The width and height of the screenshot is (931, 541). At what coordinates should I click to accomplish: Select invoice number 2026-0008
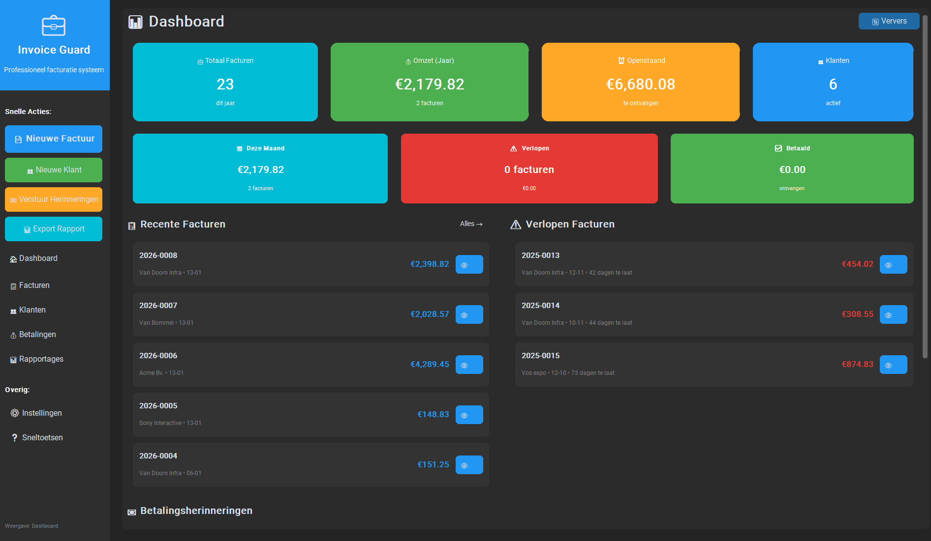coord(158,256)
